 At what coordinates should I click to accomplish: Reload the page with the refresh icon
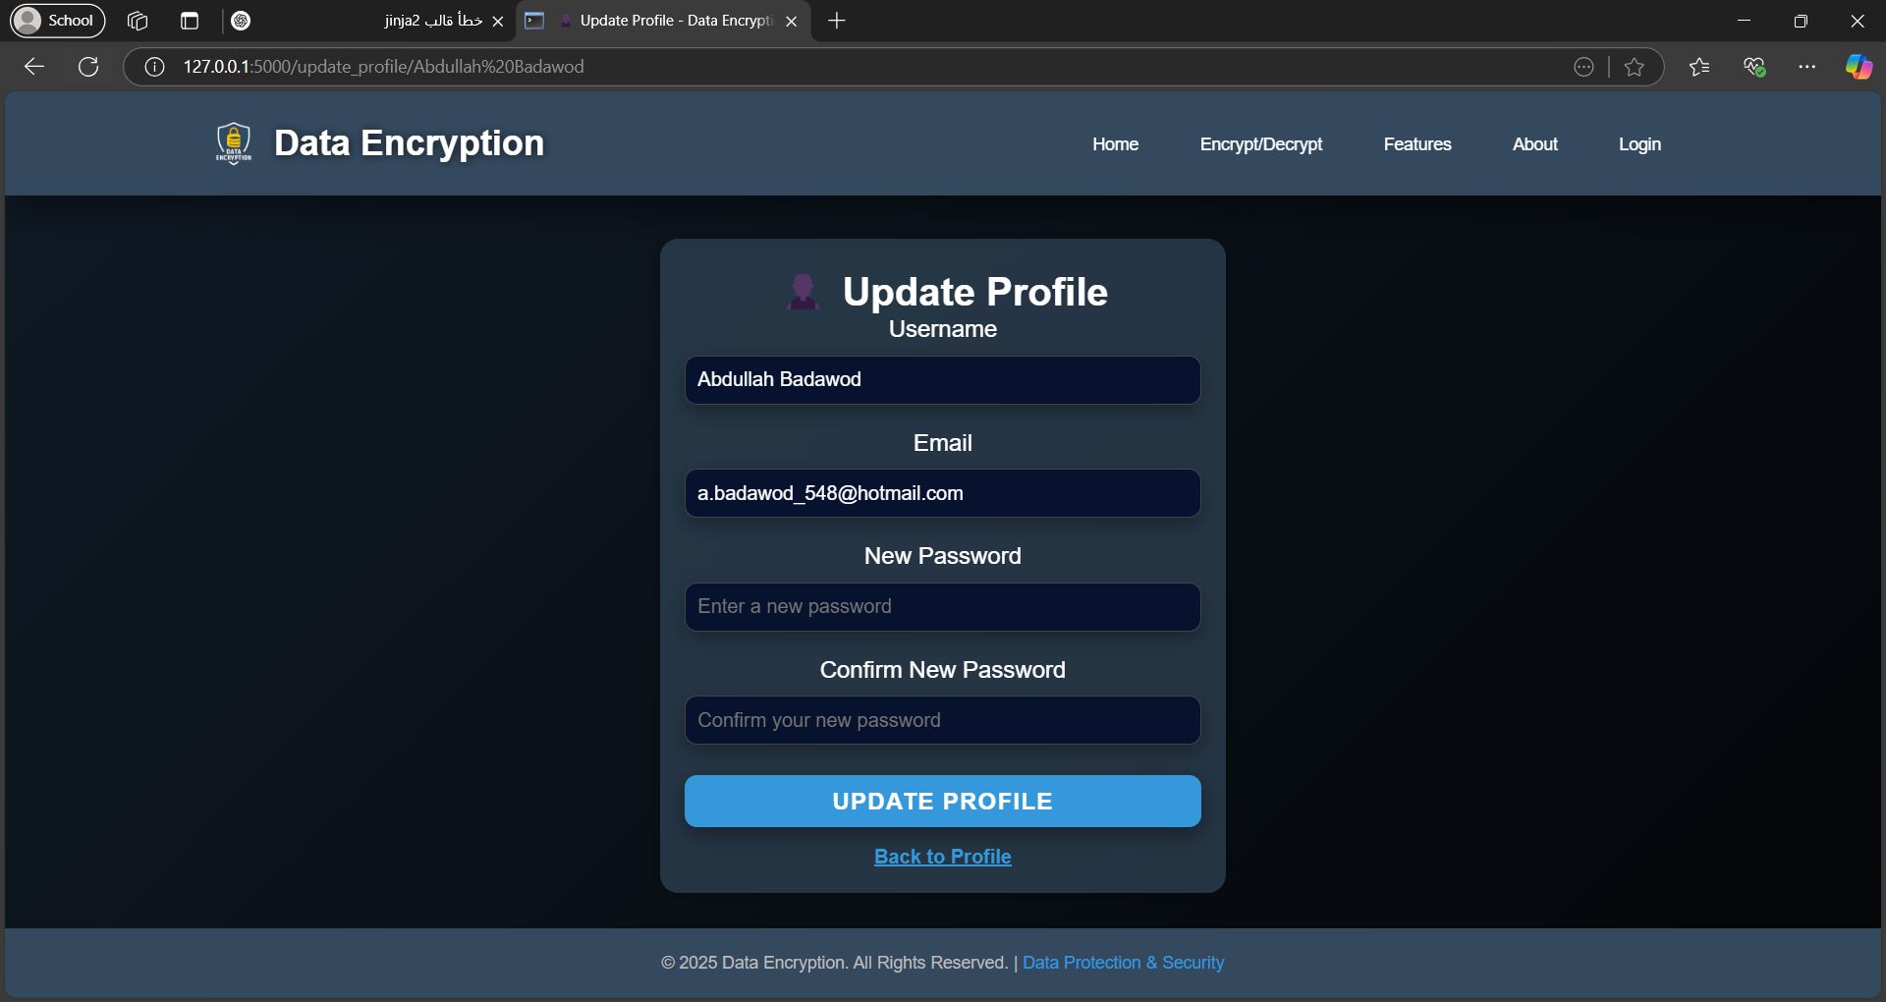pyautogui.click(x=88, y=67)
